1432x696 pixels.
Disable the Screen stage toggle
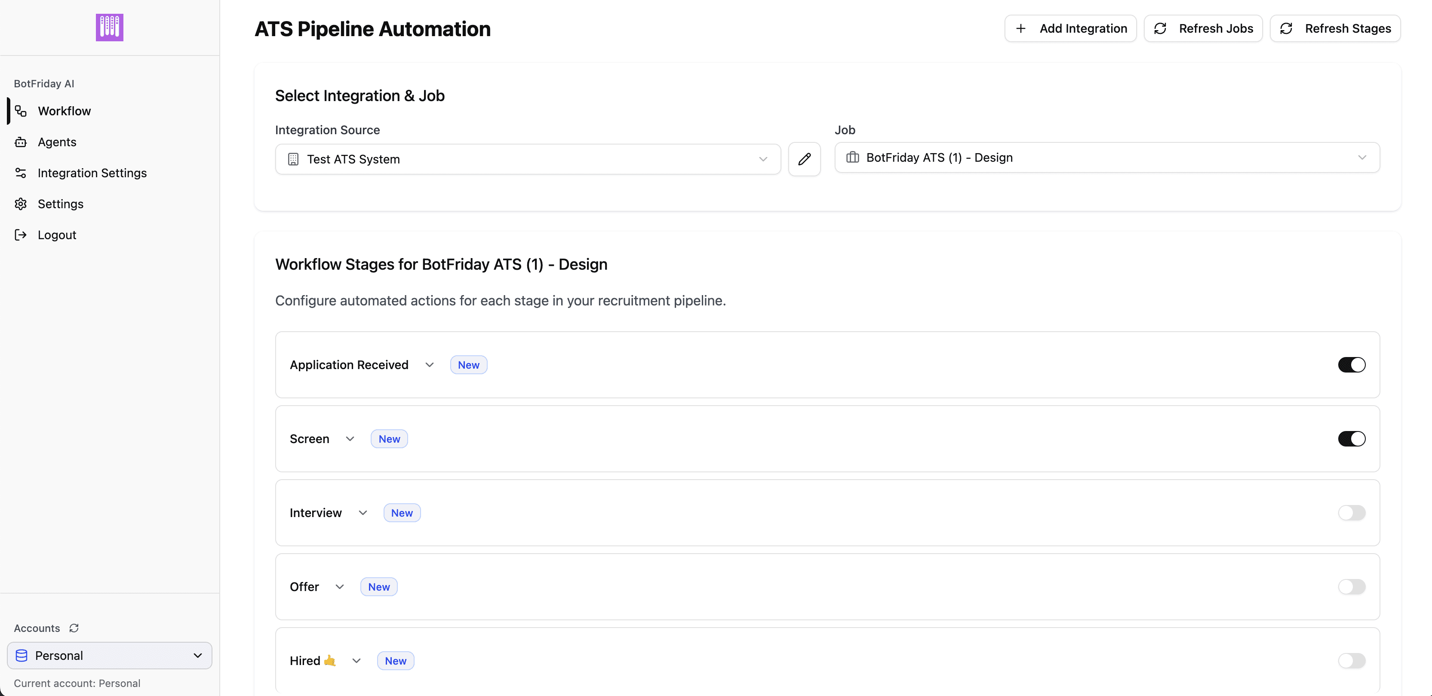(x=1352, y=439)
